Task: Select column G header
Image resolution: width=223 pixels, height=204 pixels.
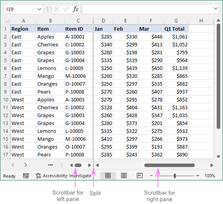Action: click(x=176, y=21)
